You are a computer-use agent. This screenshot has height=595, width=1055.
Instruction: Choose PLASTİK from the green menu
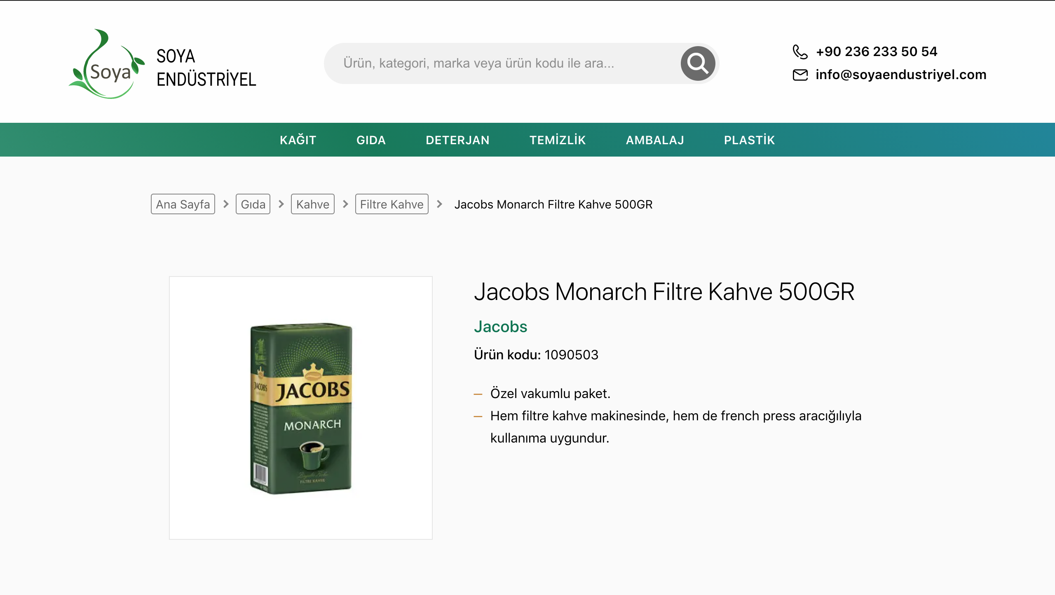click(749, 140)
